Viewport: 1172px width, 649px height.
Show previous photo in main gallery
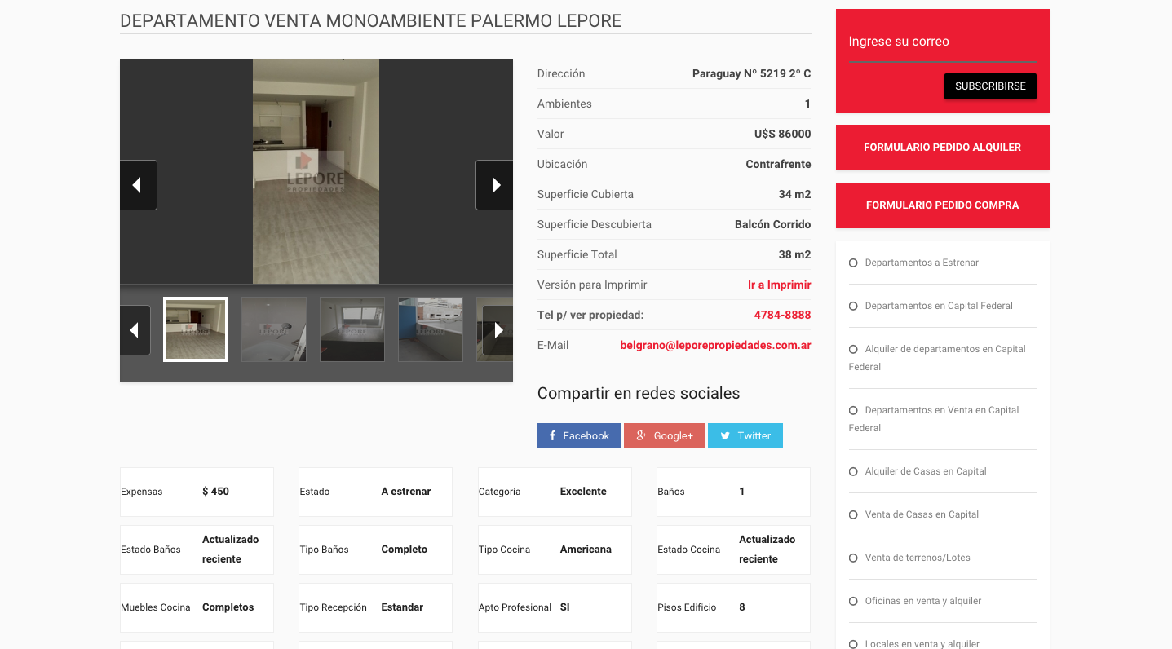pos(139,185)
